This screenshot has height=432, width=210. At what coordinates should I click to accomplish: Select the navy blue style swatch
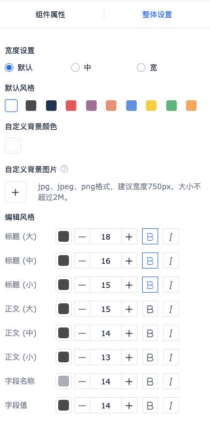point(51,106)
